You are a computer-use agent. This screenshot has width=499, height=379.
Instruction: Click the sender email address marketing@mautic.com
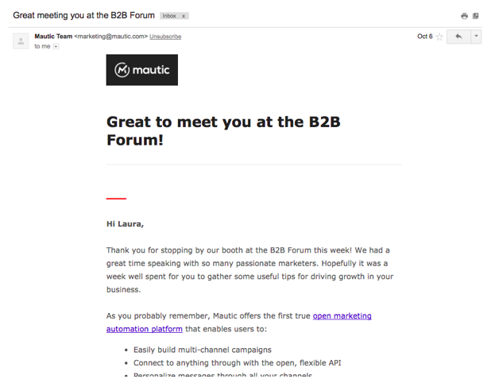[x=110, y=37]
